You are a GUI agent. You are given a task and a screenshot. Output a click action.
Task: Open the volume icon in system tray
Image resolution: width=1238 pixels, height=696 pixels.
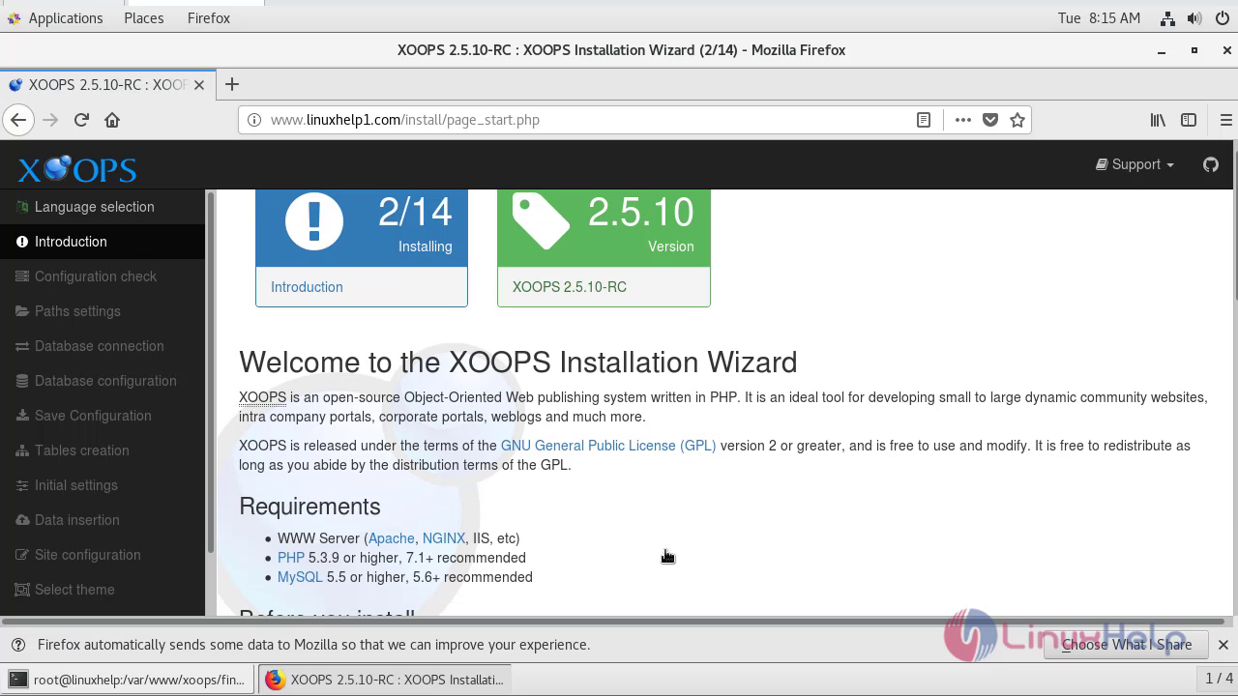coord(1194,18)
